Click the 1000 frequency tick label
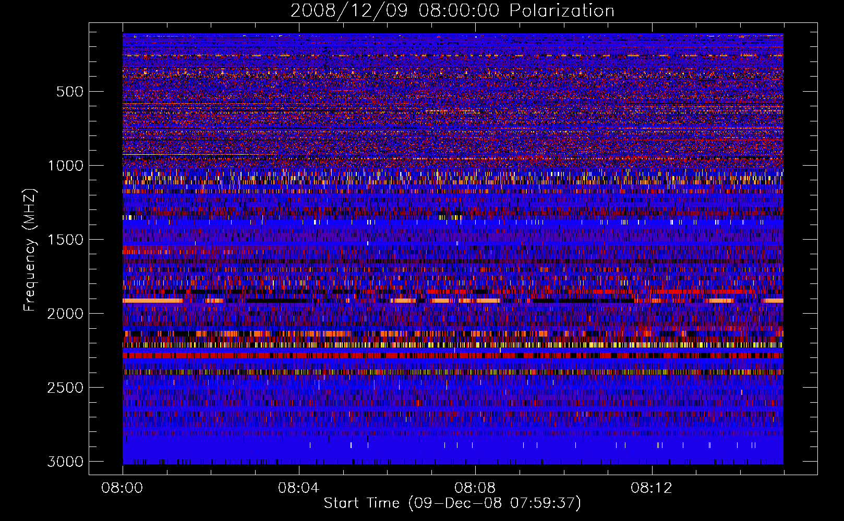 tap(65, 166)
